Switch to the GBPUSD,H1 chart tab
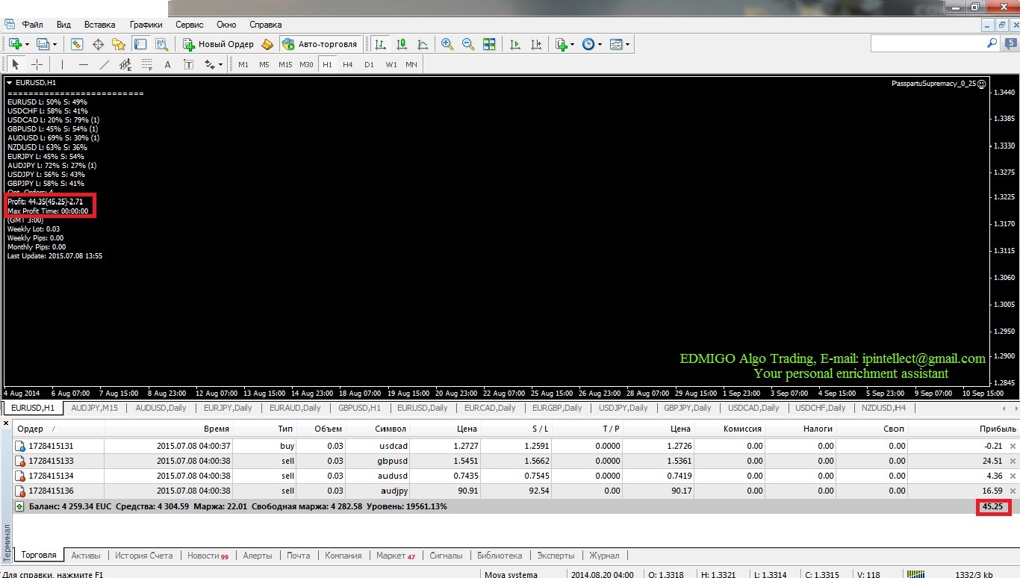The image size is (1020, 578). (359, 408)
